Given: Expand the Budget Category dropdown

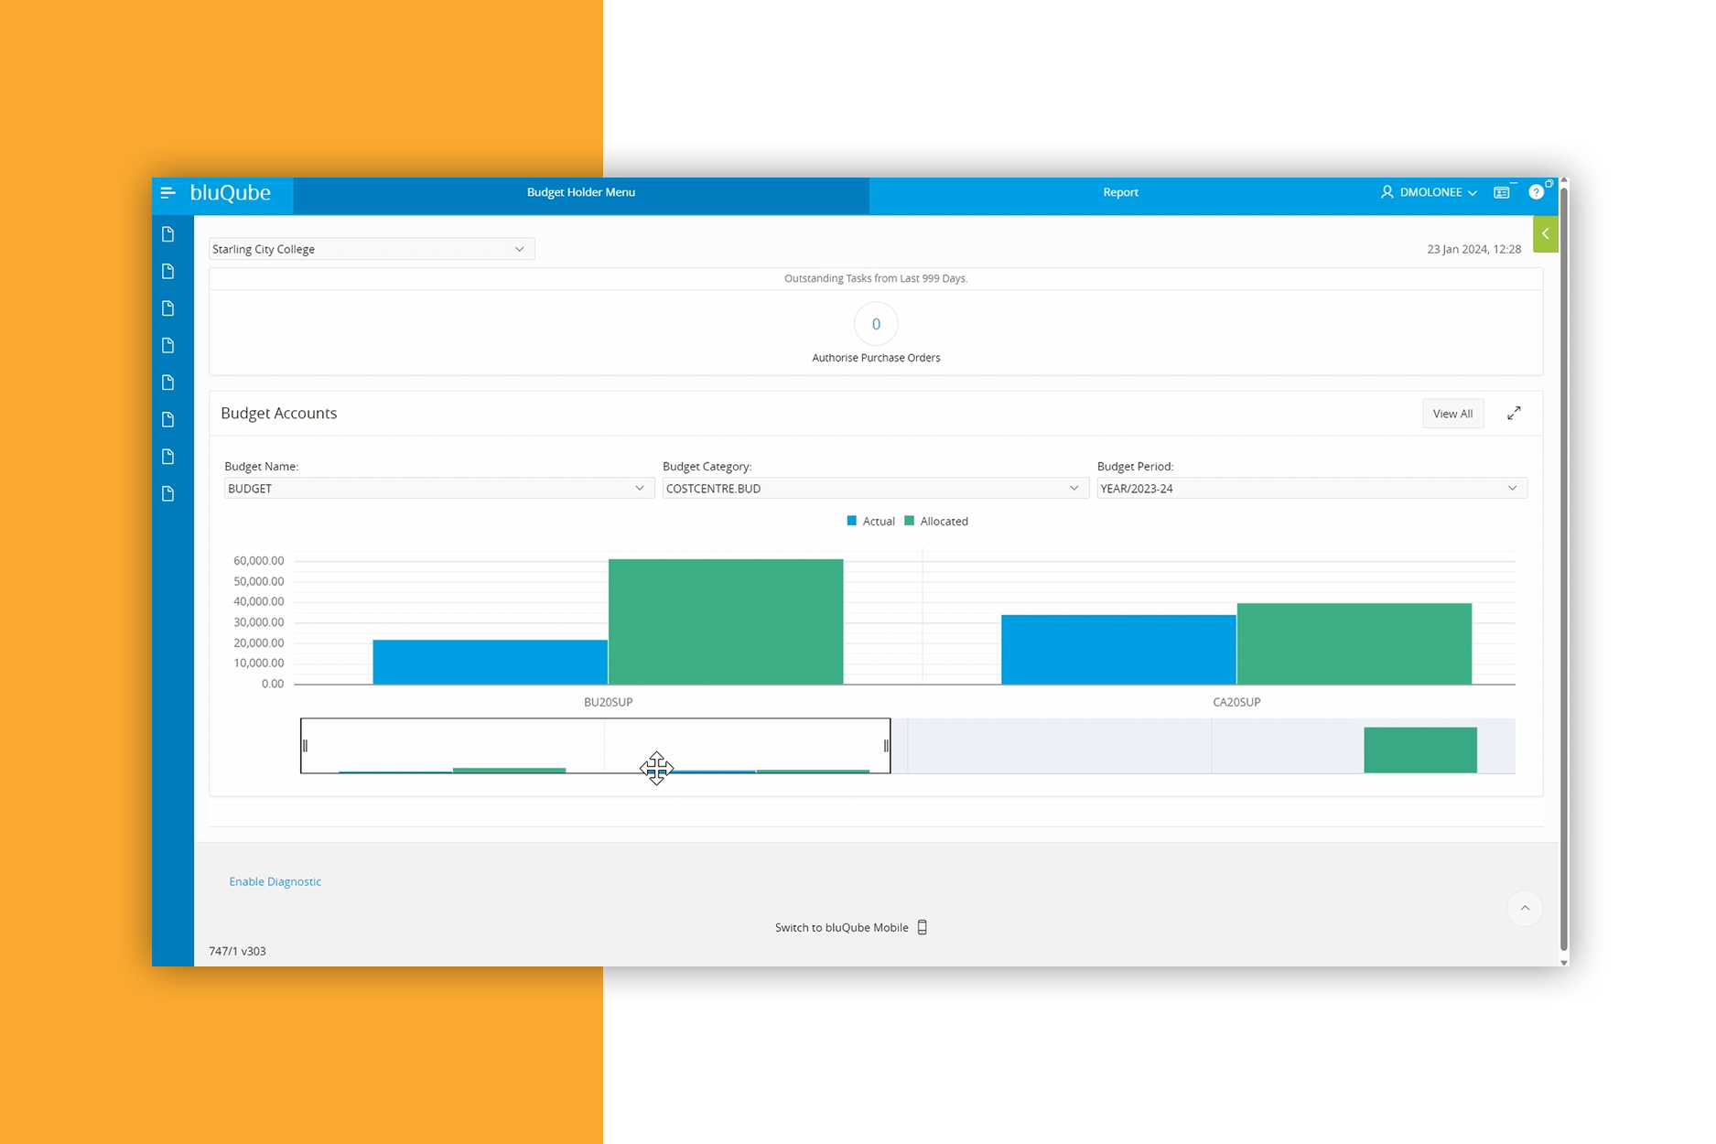Looking at the screenshot, I should pyautogui.click(x=874, y=489).
